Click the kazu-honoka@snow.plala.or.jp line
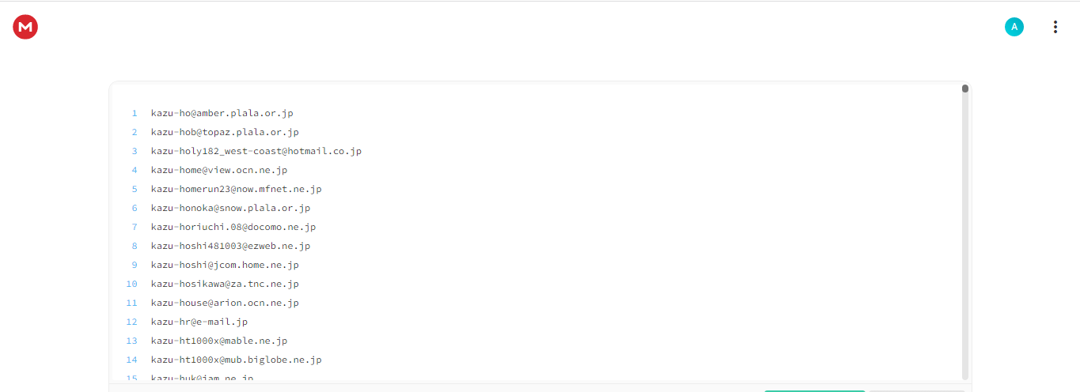 coord(231,208)
